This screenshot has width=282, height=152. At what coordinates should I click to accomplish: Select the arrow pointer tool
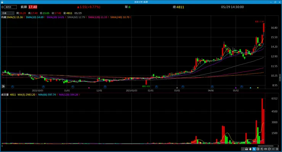pos(254,149)
